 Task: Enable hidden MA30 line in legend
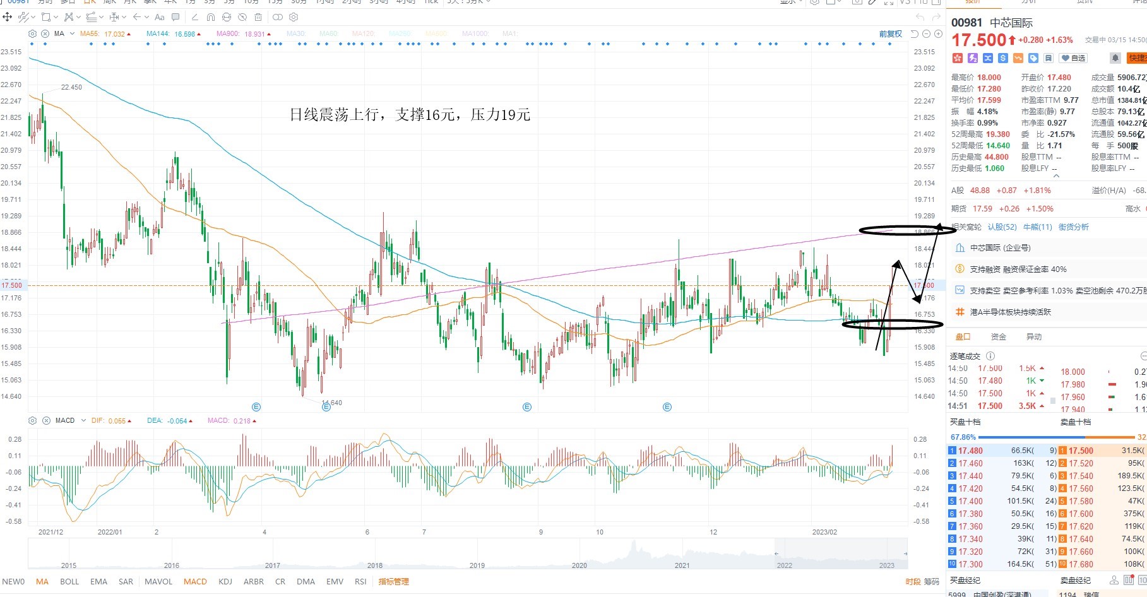click(296, 34)
